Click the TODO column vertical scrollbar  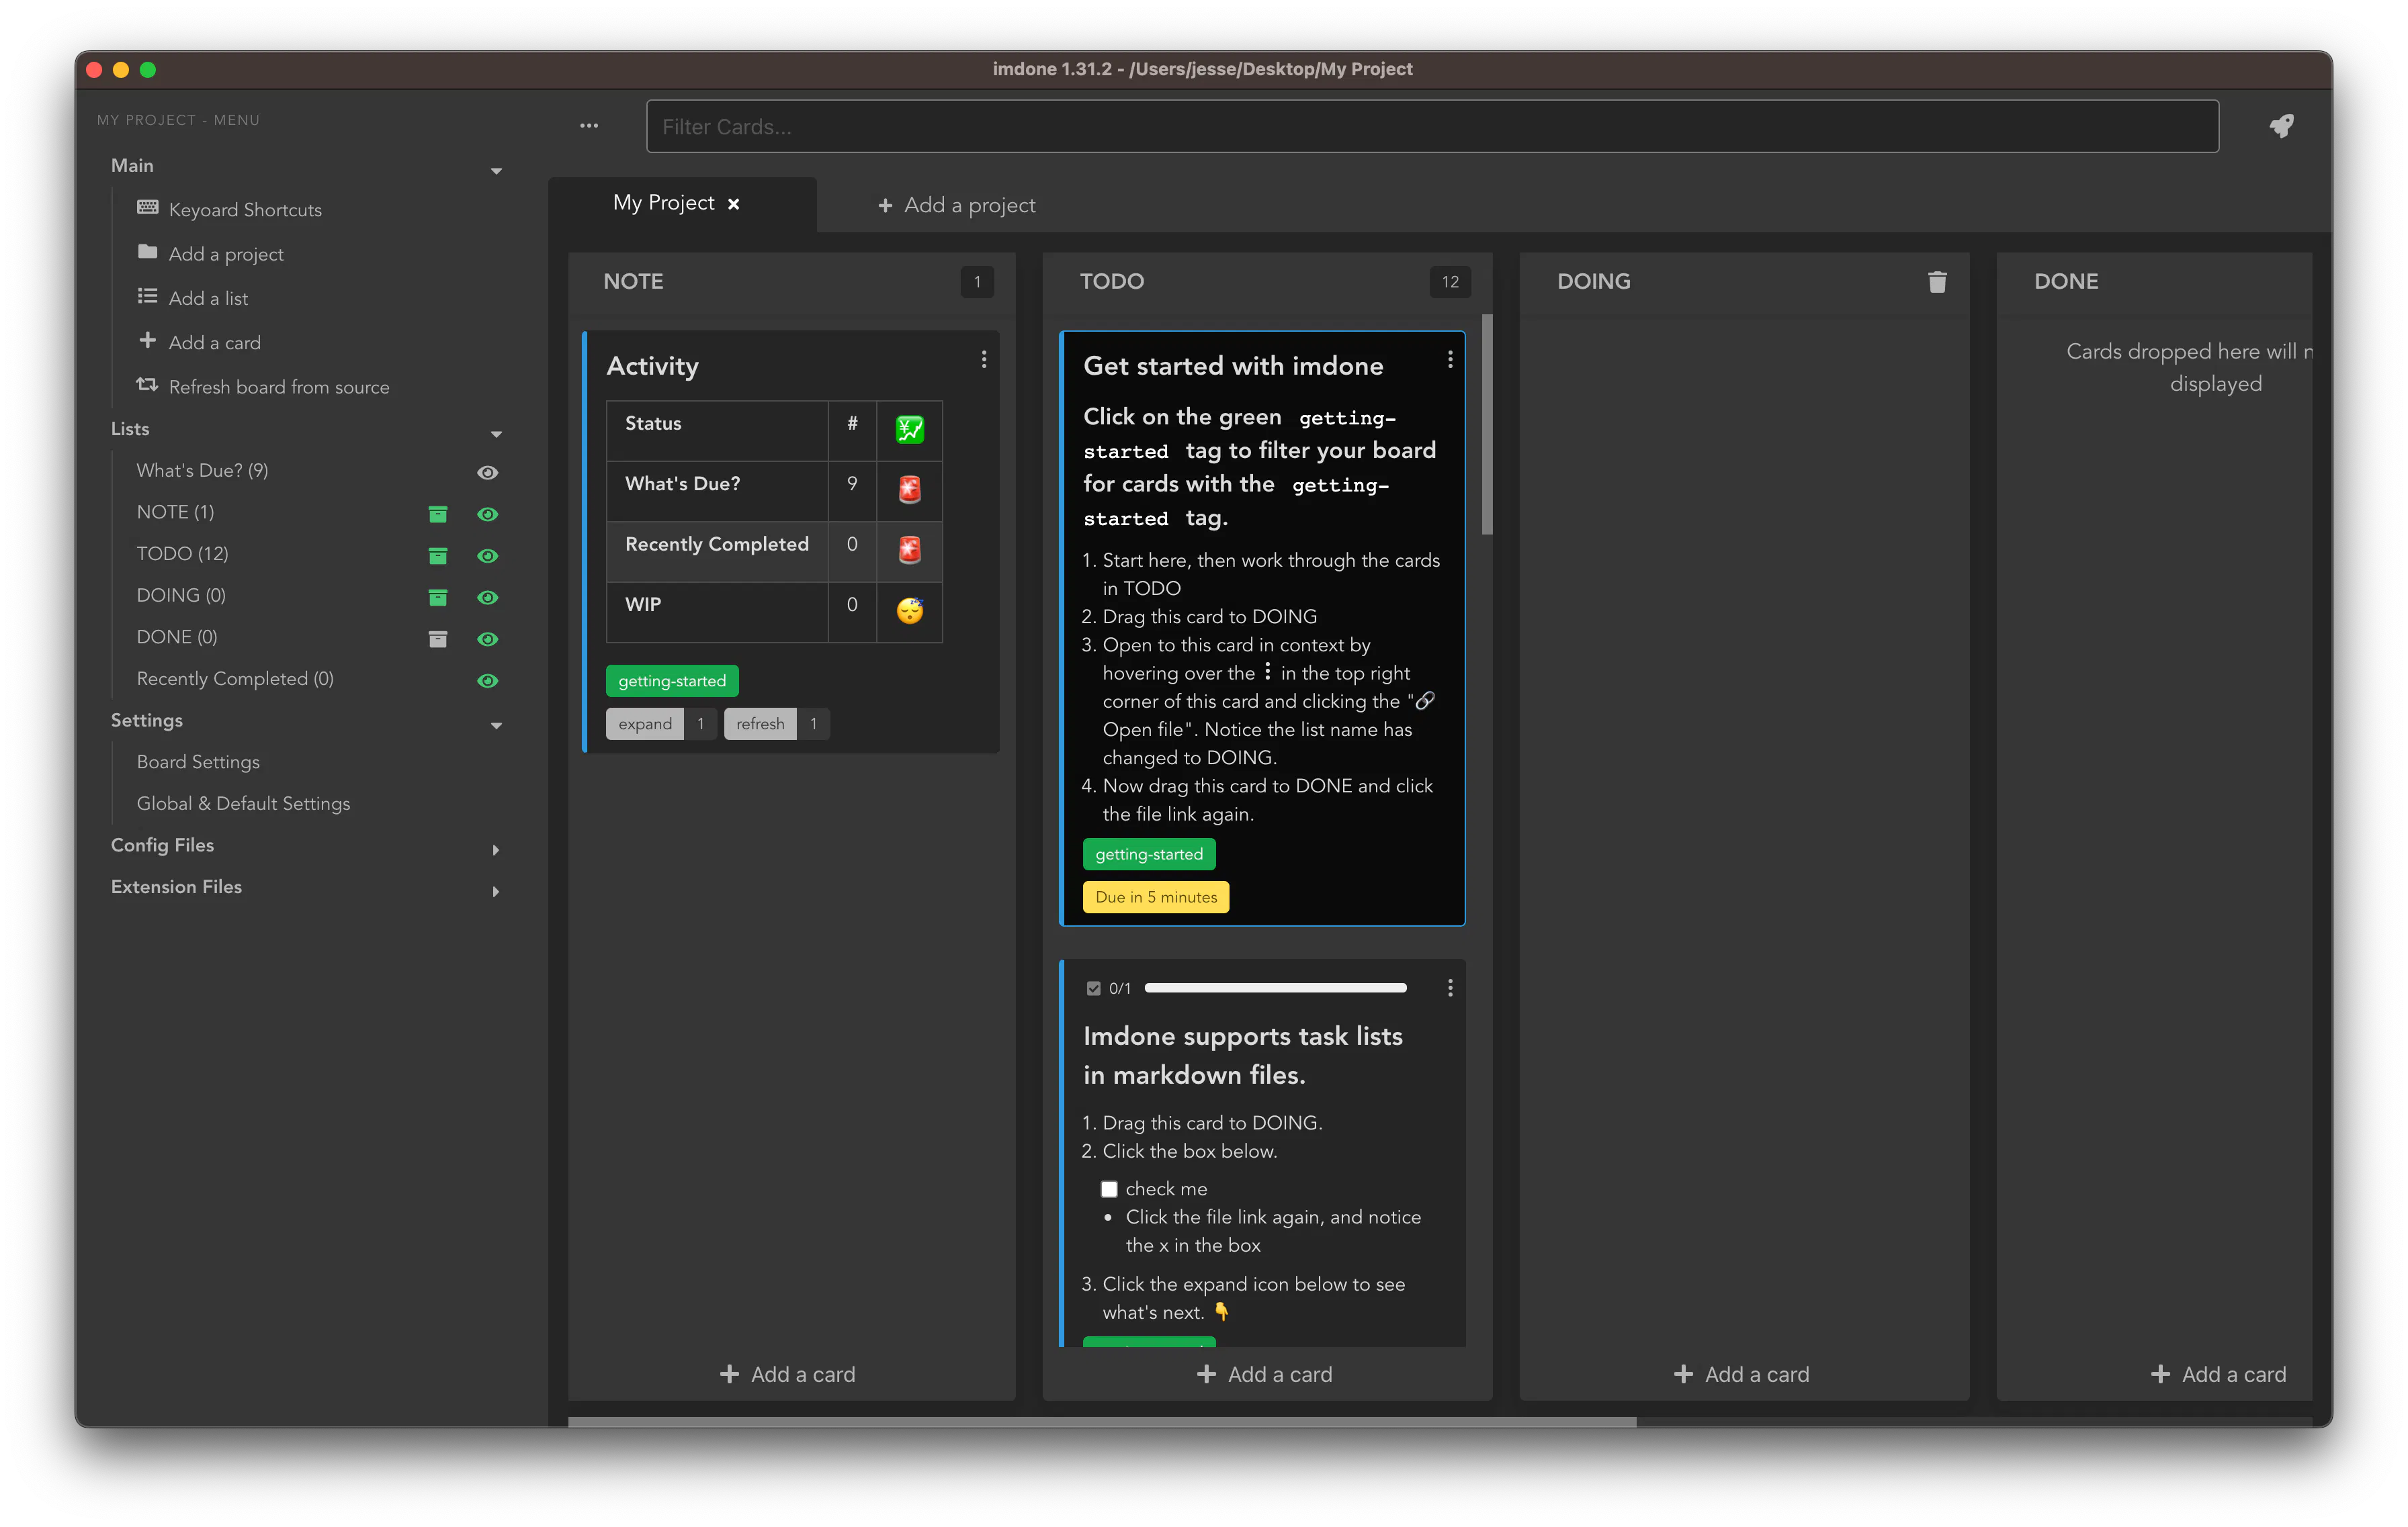[x=1487, y=424]
